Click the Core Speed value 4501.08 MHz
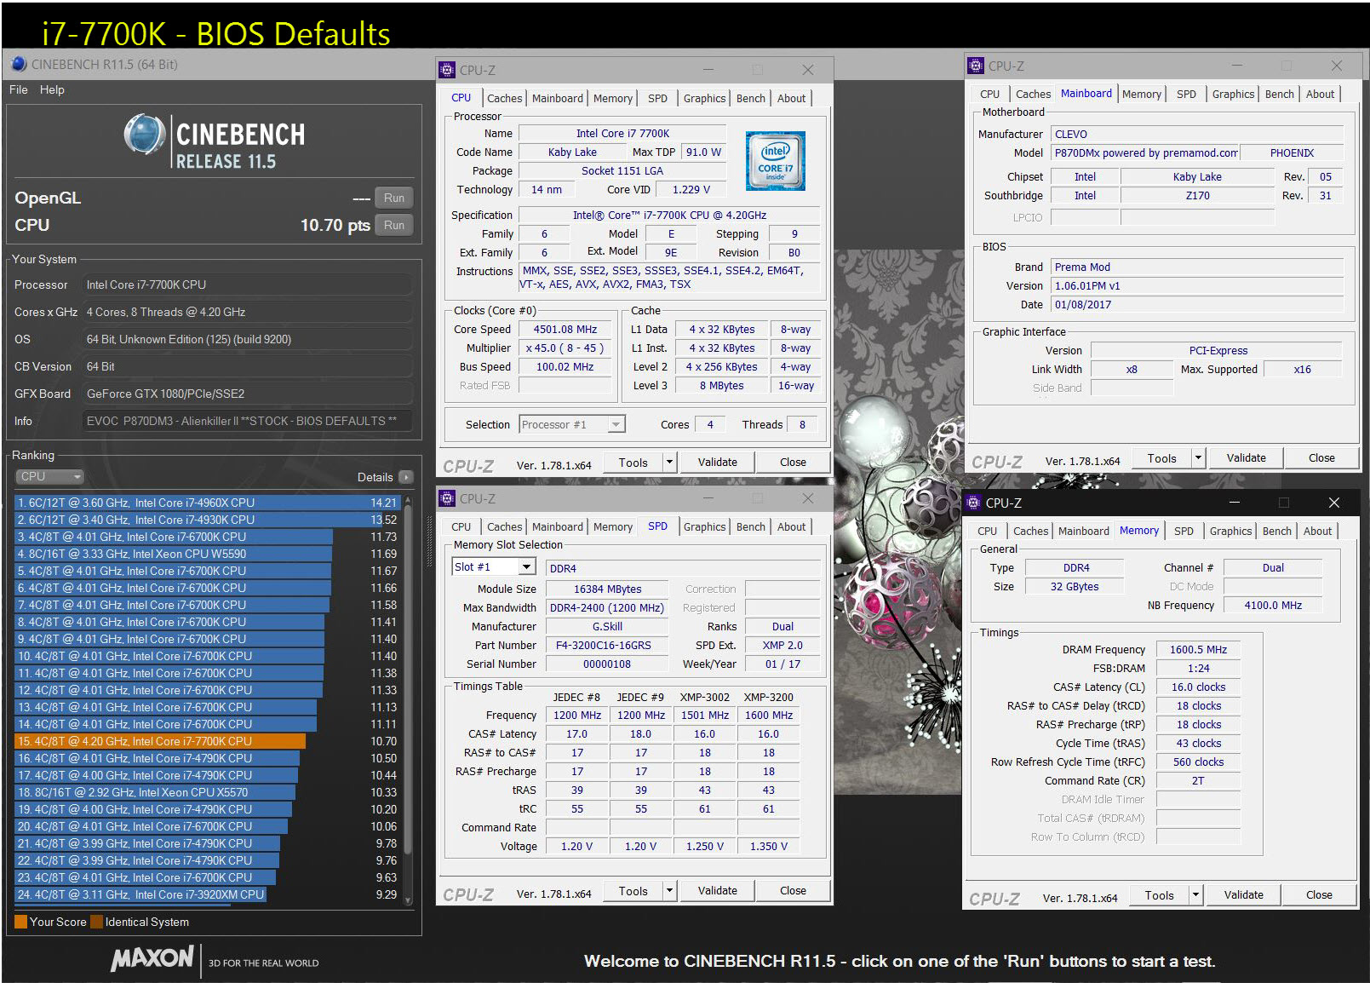Screen dimensions: 1370x983 [565, 329]
